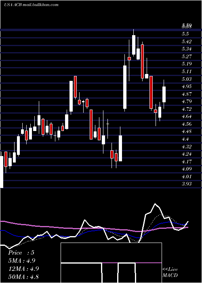
Task: Click the 4.24 price axis label
Action: coord(187,154)
